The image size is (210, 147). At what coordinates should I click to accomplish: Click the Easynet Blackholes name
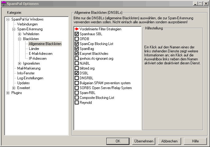pos(94,54)
